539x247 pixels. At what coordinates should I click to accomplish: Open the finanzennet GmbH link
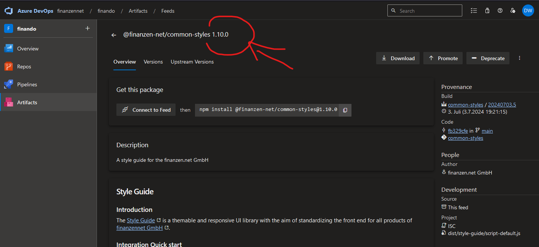pos(140,228)
